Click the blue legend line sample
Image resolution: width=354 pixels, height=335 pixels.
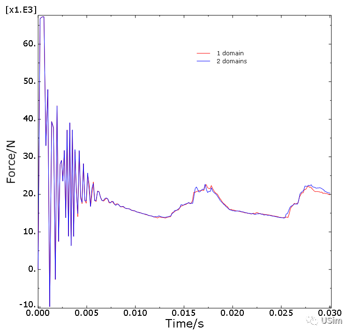pos(203,61)
